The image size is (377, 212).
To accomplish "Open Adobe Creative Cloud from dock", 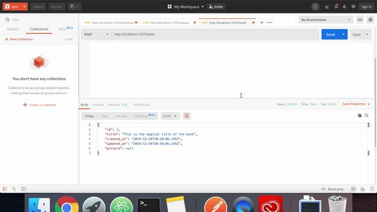I will (x=270, y=204).
